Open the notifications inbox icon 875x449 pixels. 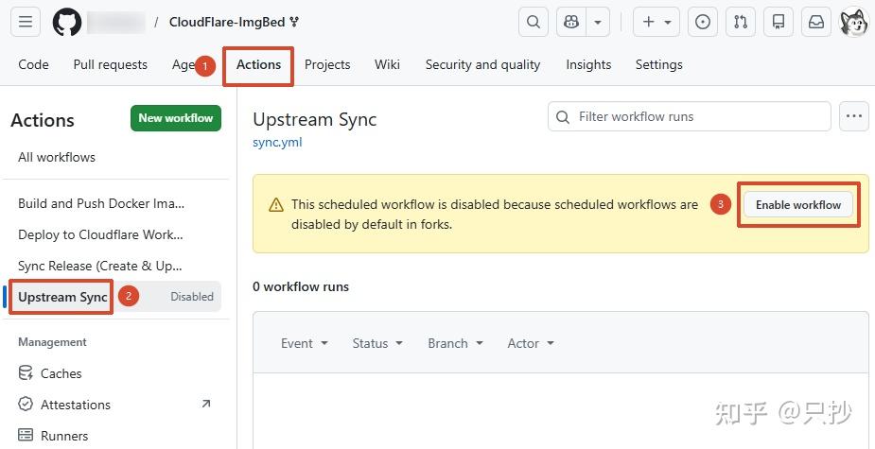coord(816,23)
